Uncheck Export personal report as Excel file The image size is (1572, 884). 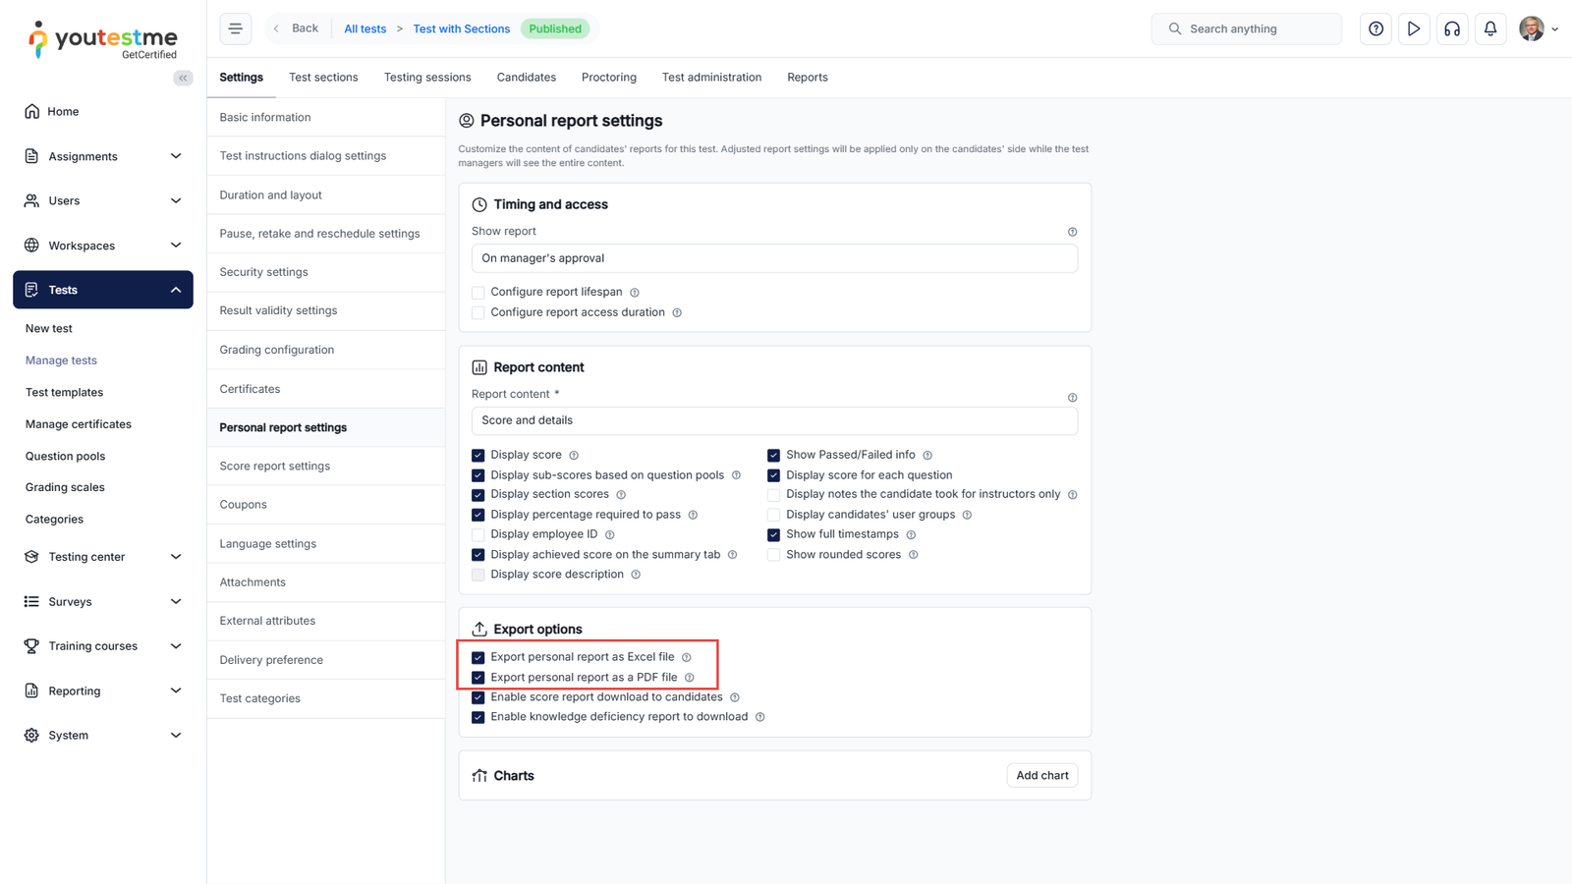click(478, 657)
